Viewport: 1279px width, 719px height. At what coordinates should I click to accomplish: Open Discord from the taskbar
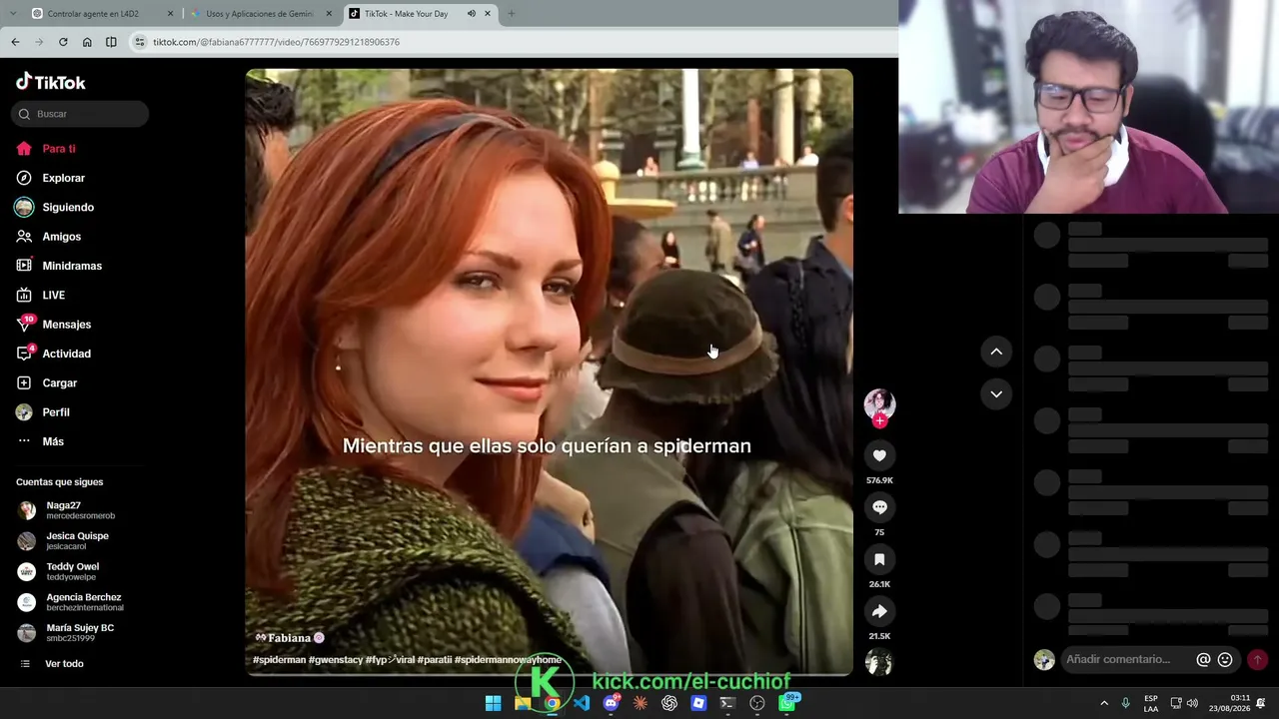(x=611, y=703)
